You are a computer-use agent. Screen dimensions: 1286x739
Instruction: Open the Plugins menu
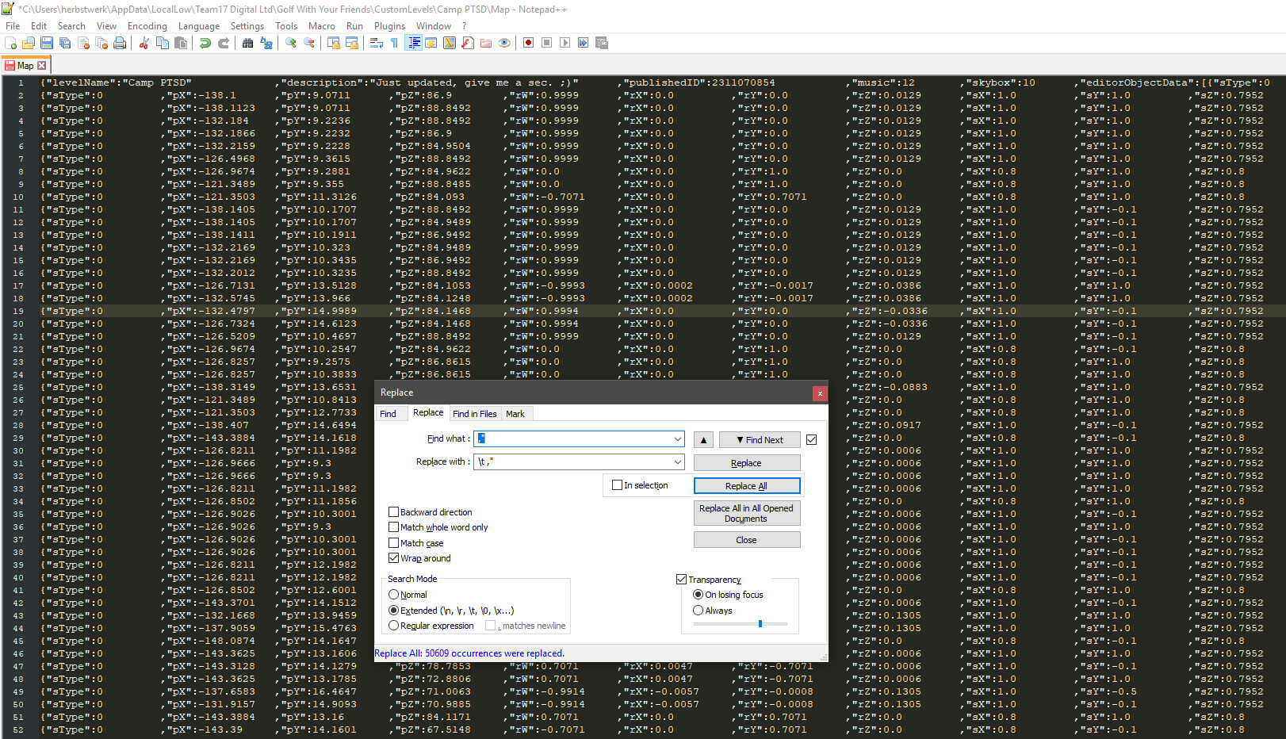(389, 26)
